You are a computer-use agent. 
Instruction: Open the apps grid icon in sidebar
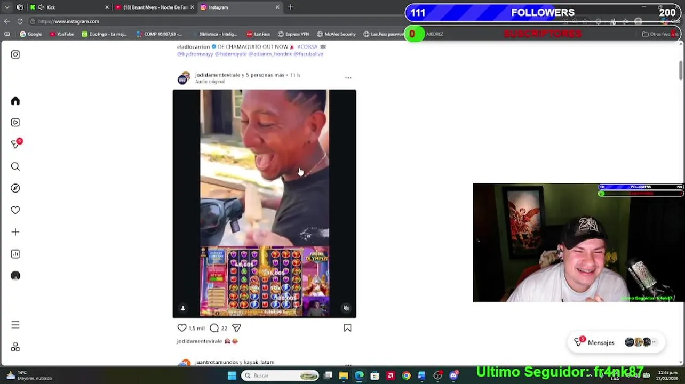click(15, 347)
